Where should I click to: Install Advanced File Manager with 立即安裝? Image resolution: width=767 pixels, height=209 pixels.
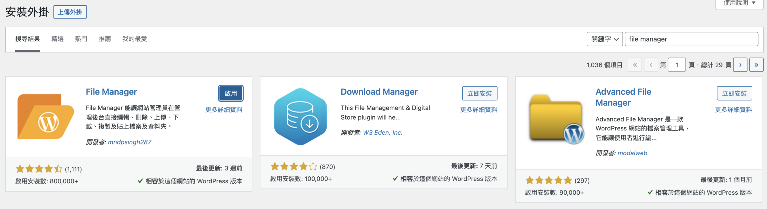734,94
